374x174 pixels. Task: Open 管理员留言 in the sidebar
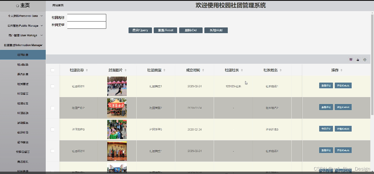[x=23, y=152]
